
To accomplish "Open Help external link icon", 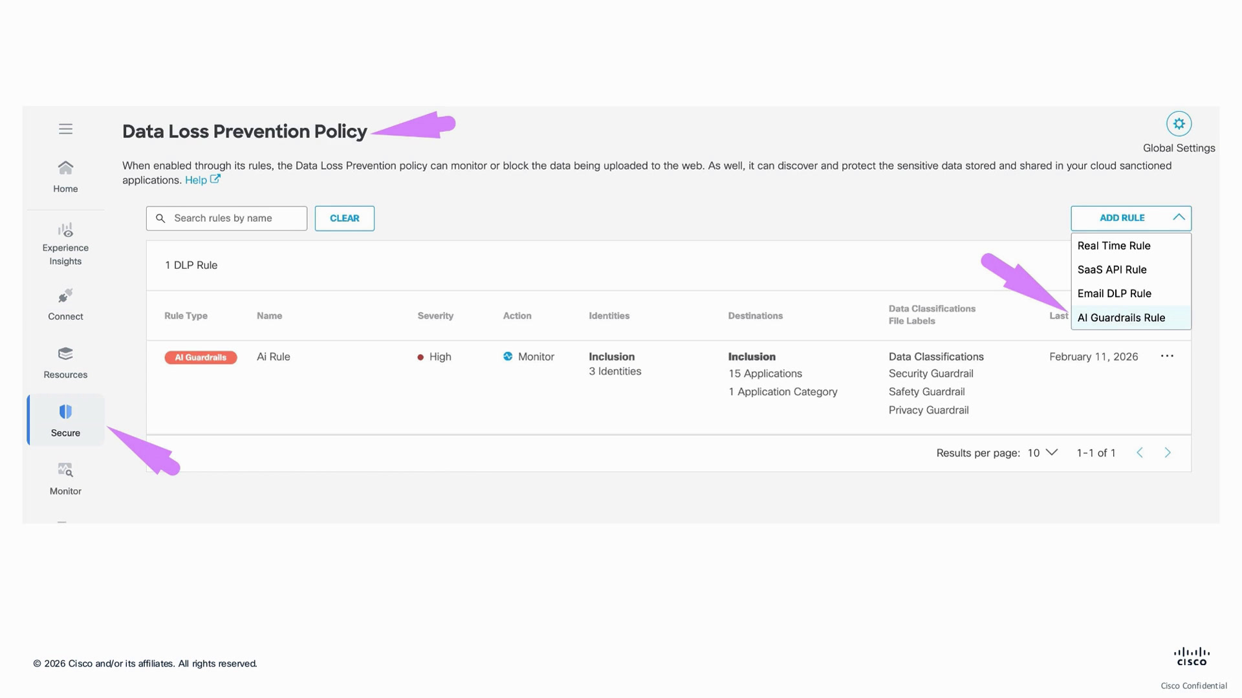I will coord(215,179).
